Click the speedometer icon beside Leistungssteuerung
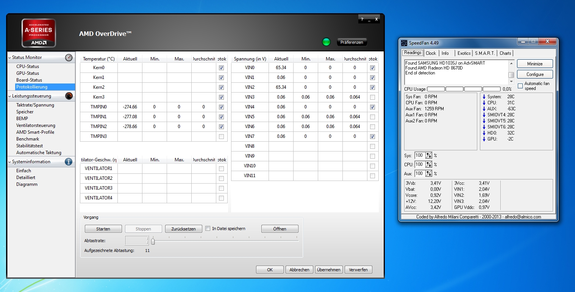Screen dimensions: 575x292 coord(69,96)
